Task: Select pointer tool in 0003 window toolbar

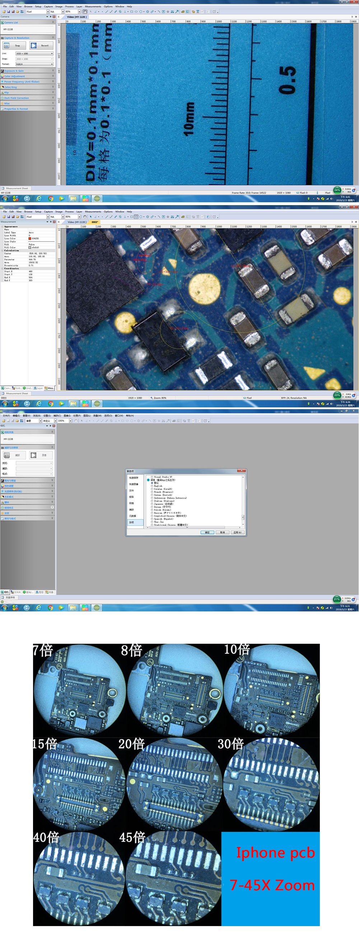Action: pyautogui.click(x=91, y=217)
